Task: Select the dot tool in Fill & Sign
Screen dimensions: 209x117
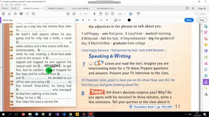Action: click(x=107, y=20)
